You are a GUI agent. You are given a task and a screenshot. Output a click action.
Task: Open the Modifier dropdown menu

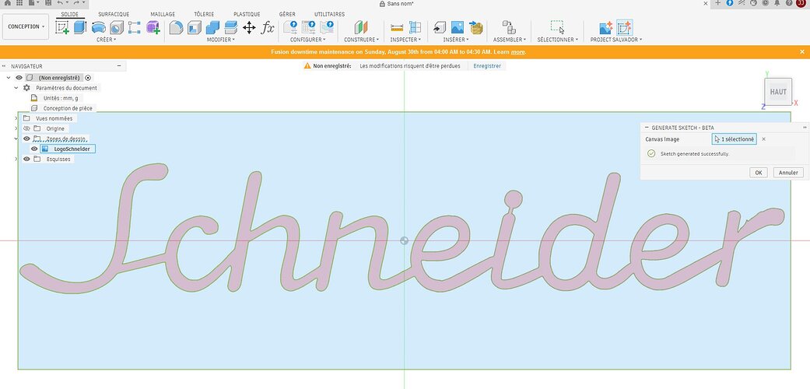[220, 40]
